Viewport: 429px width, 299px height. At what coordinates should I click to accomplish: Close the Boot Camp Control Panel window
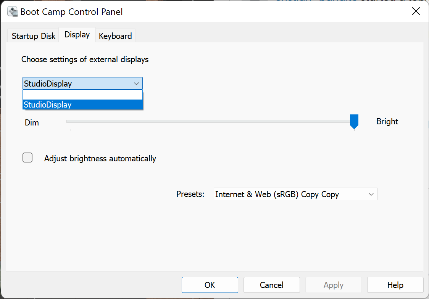(416, 11)
